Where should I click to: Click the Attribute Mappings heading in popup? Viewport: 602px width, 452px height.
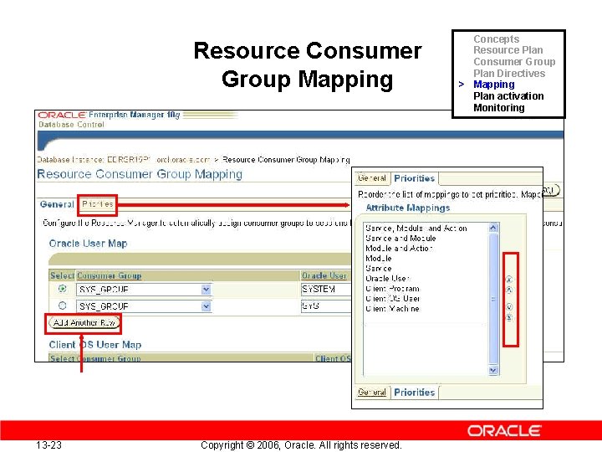coord(408,208)
